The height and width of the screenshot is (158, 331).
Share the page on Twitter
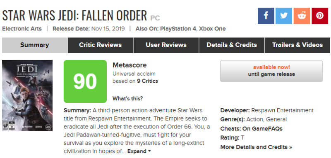pos(284,16)
